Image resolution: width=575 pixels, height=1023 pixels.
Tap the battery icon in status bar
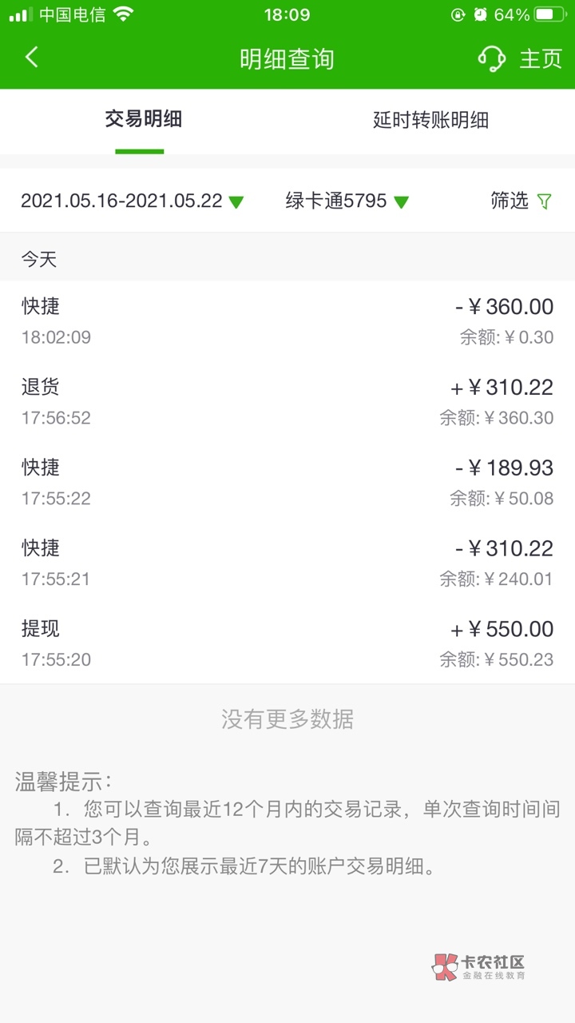coord(551,14)
